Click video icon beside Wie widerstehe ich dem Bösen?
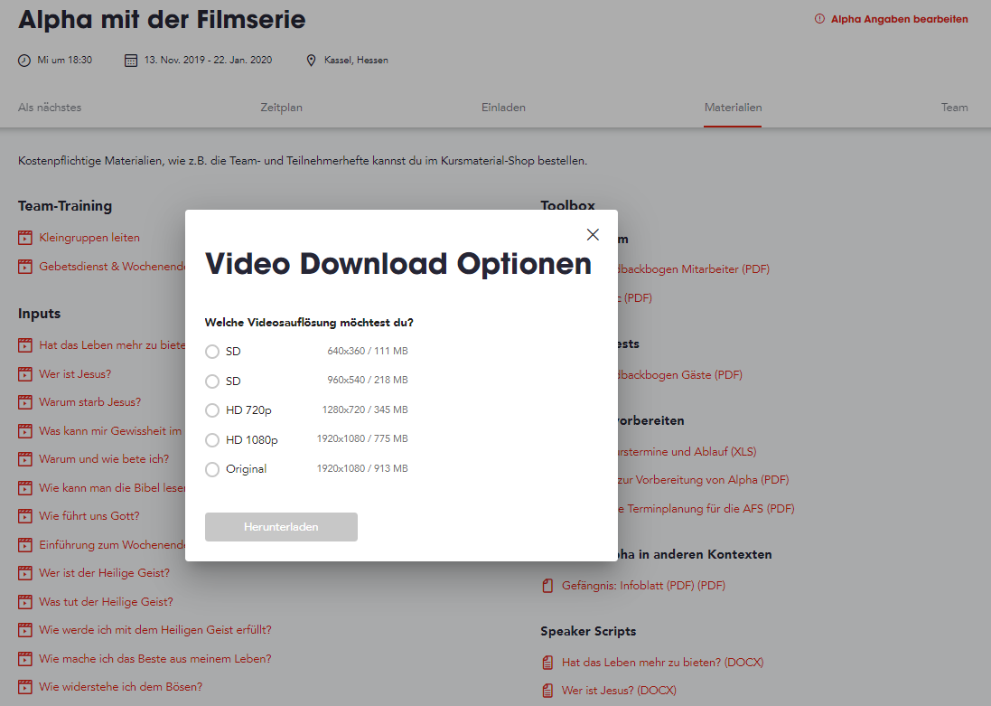 pyautogui.click(x=24, y=687)
